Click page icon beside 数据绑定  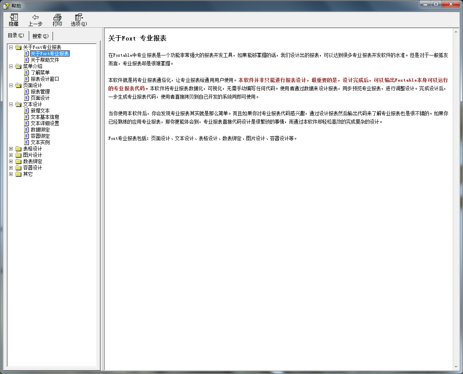27,130
